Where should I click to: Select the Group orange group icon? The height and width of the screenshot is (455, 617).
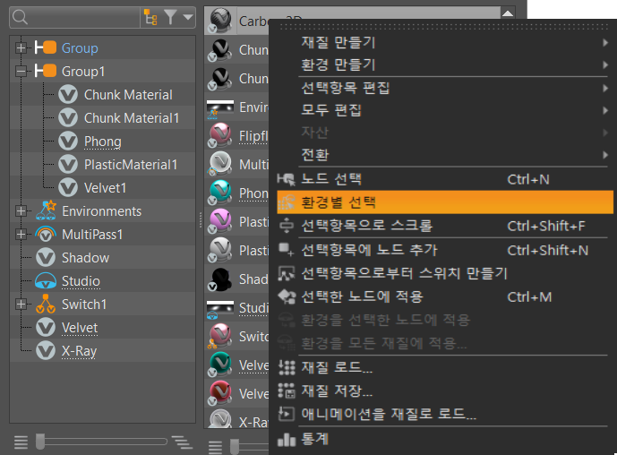point(46,47)
